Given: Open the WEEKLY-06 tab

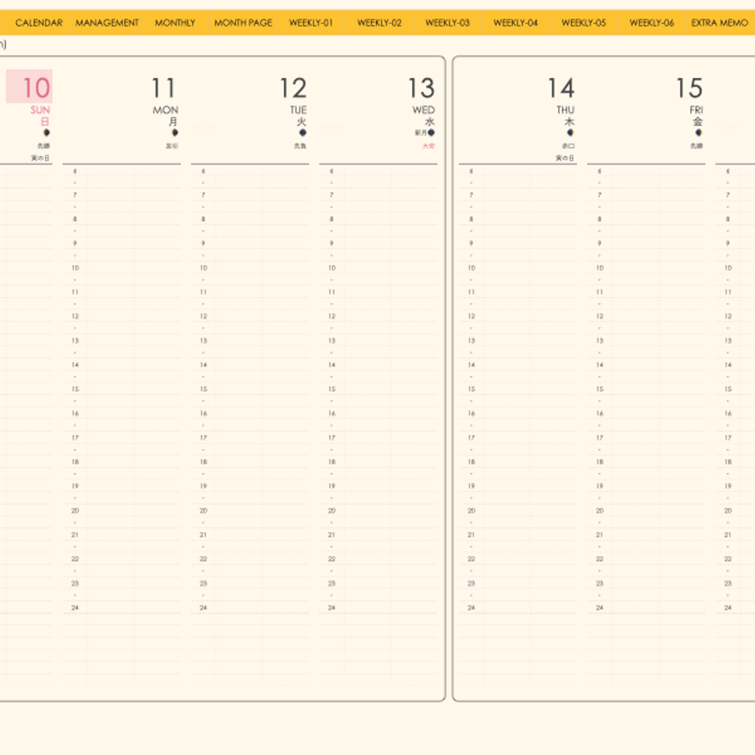Looking at the screenshot, I should [652, 23].
